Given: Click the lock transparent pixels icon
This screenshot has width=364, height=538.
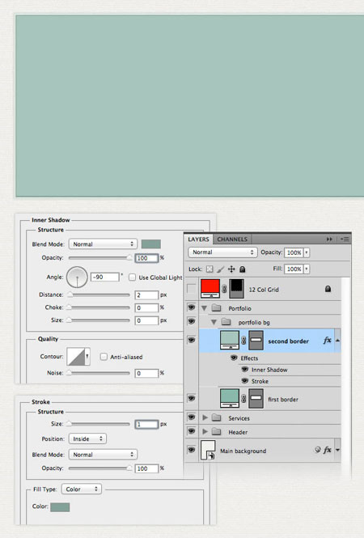Looking at the screenshot, I should tap(210, 269).
